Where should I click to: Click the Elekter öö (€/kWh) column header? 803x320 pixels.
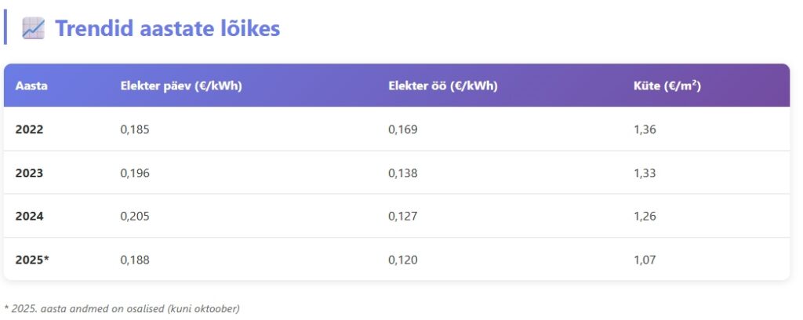click(x=443, y=85)
